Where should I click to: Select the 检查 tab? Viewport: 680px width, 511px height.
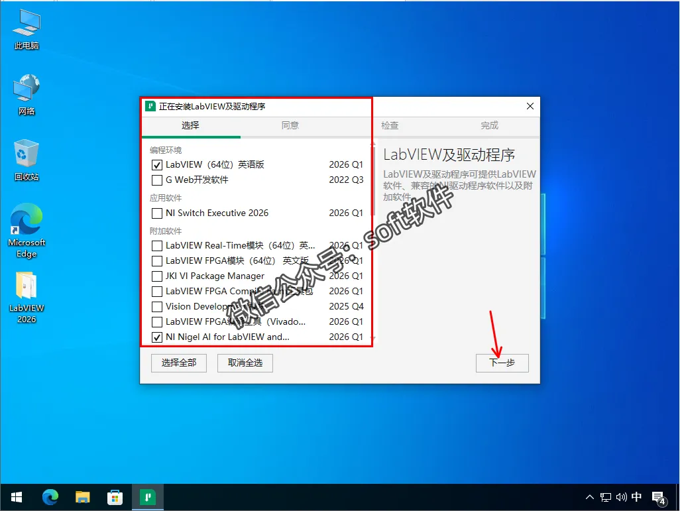[390, 126]
